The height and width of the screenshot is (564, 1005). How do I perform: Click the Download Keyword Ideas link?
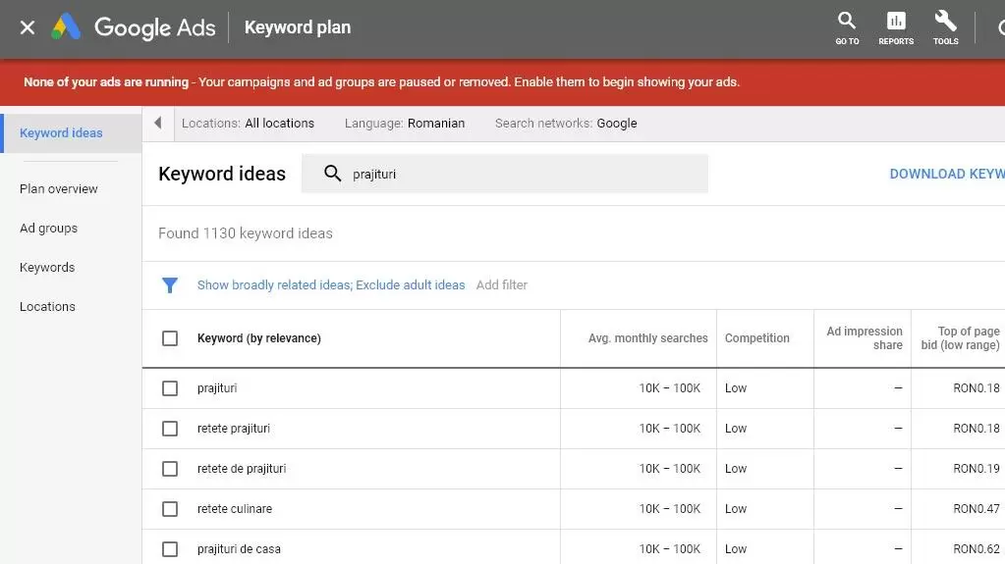946,174
